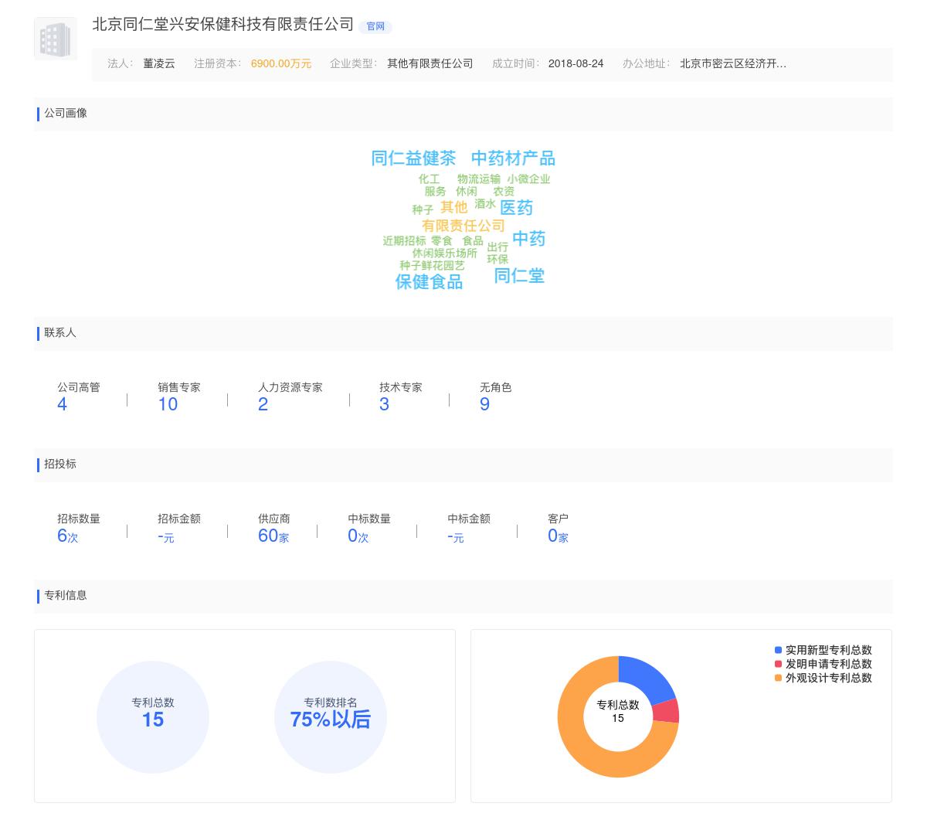Click the 专利总数 15 circle
The height and width of the screenshot is (820, 927).
click(153, 716)
